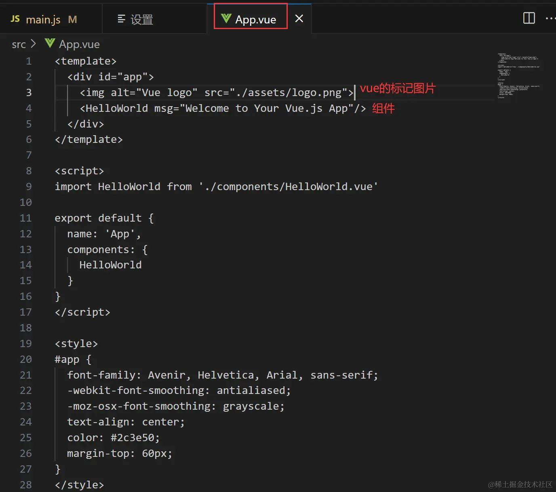This screenshot has height=492, width=556.
Task: Click the settings list icon on 设置 tab
Action: (121, 19)
